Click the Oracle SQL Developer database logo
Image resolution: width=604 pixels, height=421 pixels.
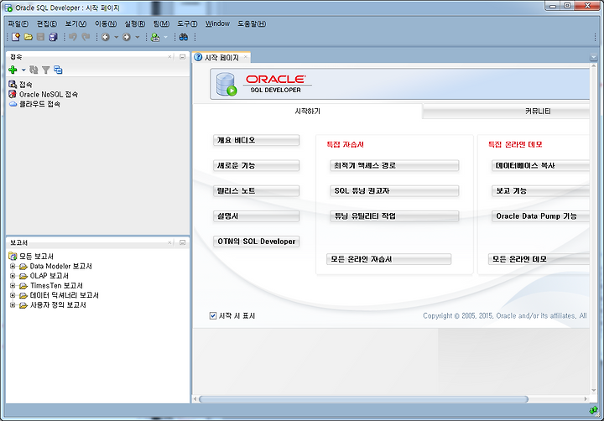tap(226, 85)
